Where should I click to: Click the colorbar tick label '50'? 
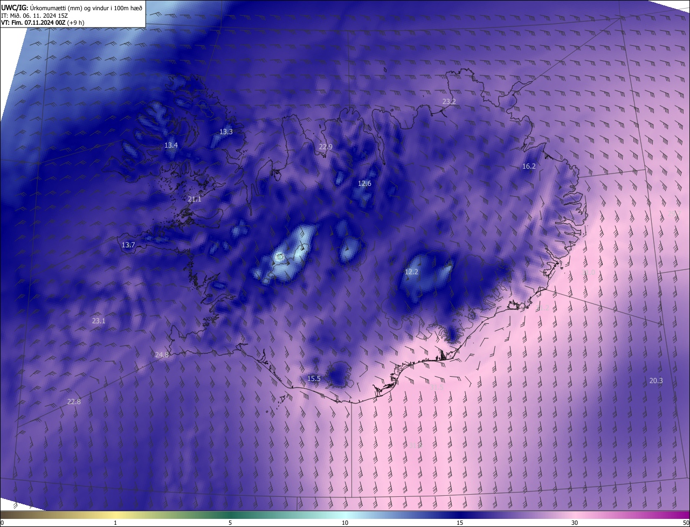pos(686,523)
